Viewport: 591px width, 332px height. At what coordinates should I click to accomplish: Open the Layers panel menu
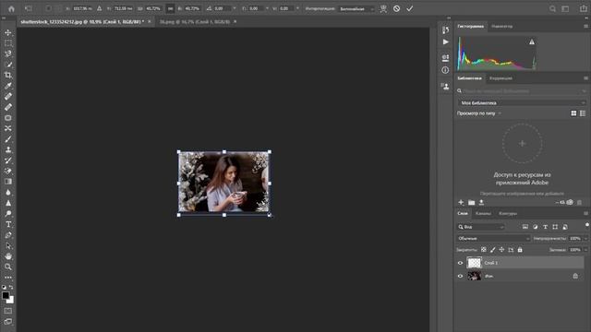[x=585, y=213]
